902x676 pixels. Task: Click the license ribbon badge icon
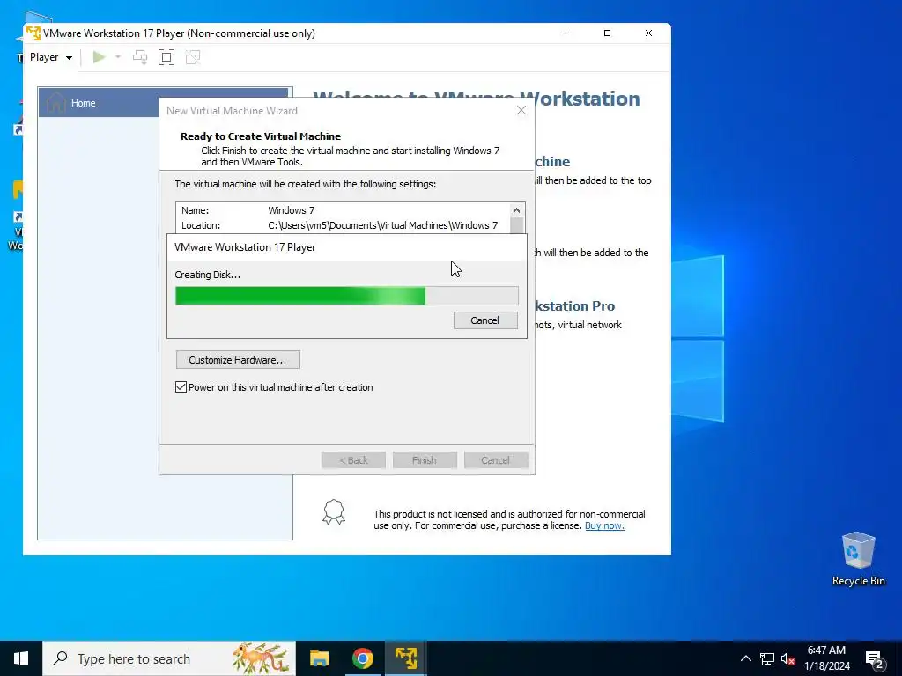click(x=334, y=511)
